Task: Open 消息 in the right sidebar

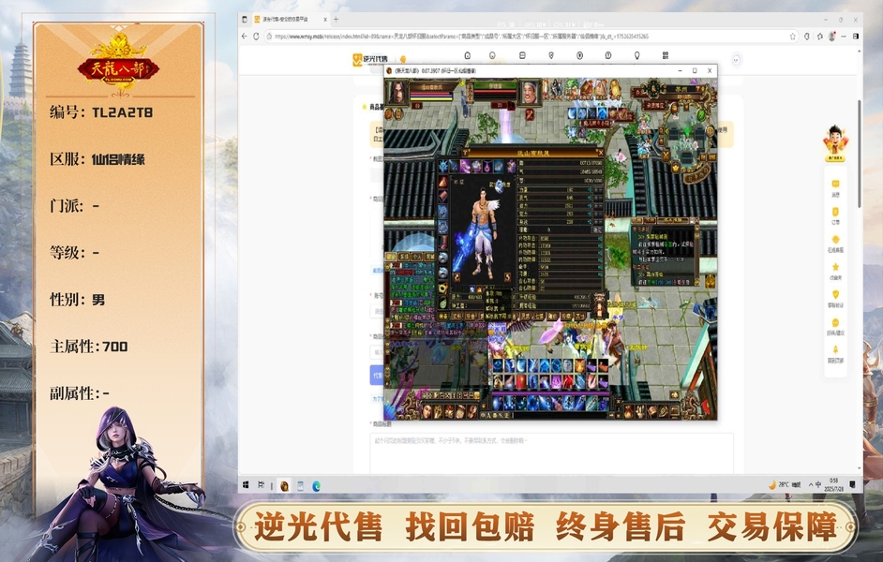Action: tap(836, 188)
